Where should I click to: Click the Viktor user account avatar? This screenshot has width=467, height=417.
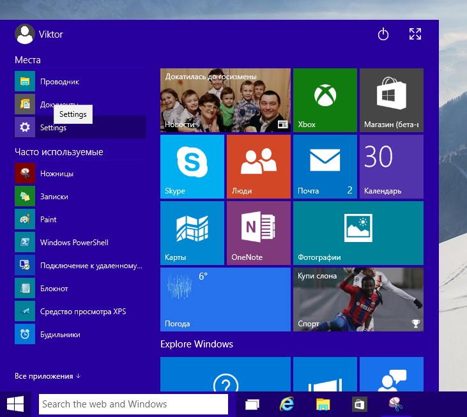(24, 34)
